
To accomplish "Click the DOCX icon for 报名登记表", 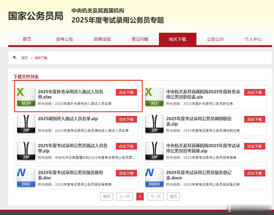I will click(x=154, y=178).
